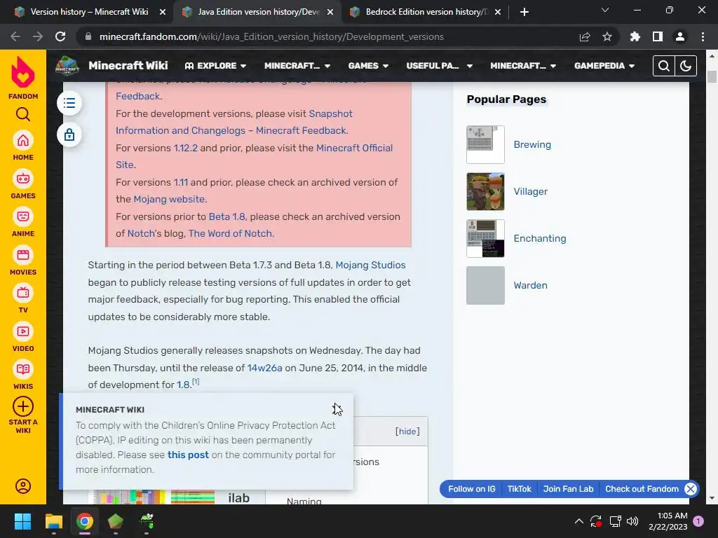Open the Games section in sidebar
The image size is (718, 538).
coord(23,184)
